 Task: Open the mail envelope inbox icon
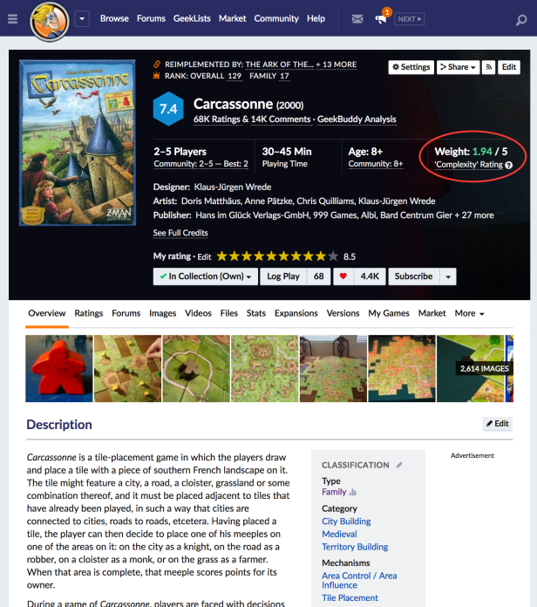(357, 18)
